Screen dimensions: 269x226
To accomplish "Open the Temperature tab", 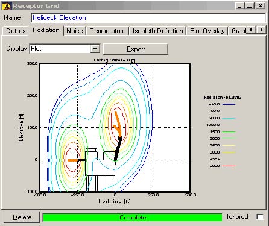I will (108, 31).
